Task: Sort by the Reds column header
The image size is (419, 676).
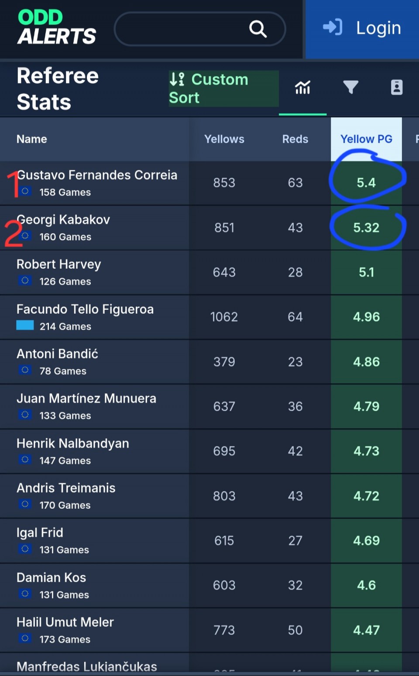Action: [295, 139]
